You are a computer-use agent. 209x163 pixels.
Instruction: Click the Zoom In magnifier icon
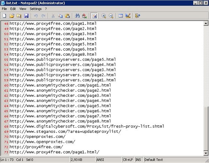(x=104, y=16)
